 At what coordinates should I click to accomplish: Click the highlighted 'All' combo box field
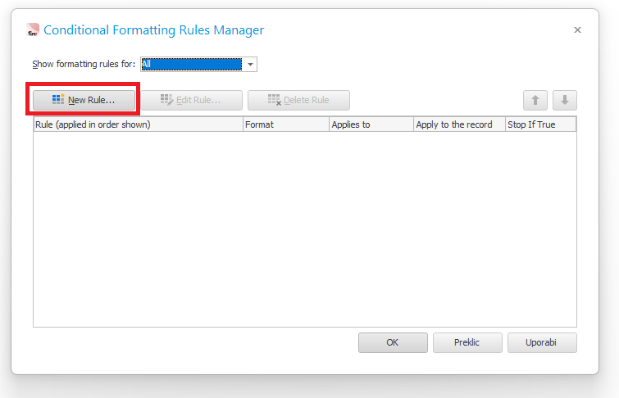coord(190,64)
